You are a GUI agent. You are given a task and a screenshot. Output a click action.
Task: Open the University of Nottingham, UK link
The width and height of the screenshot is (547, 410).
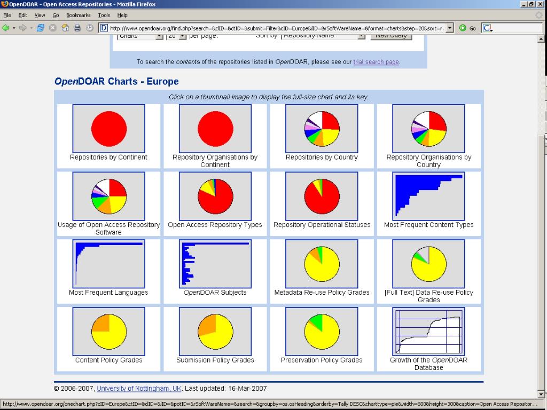[139, 389]
